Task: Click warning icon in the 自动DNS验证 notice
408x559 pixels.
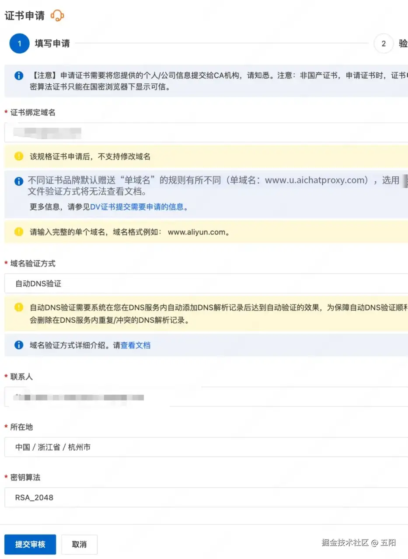Action: click(x=19, y=307)
